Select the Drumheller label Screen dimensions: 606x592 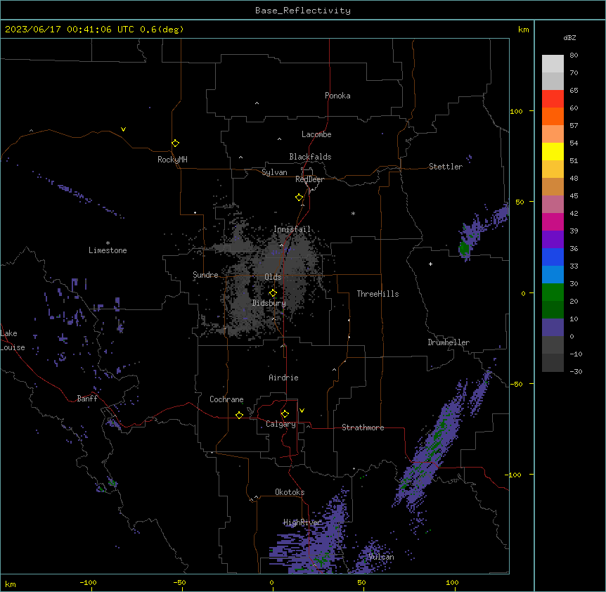click(449, 342)
